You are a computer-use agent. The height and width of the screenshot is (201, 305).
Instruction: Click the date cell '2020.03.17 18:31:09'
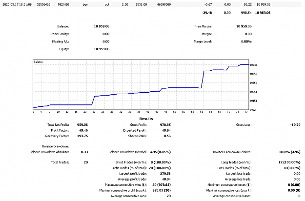pos(17,4)
